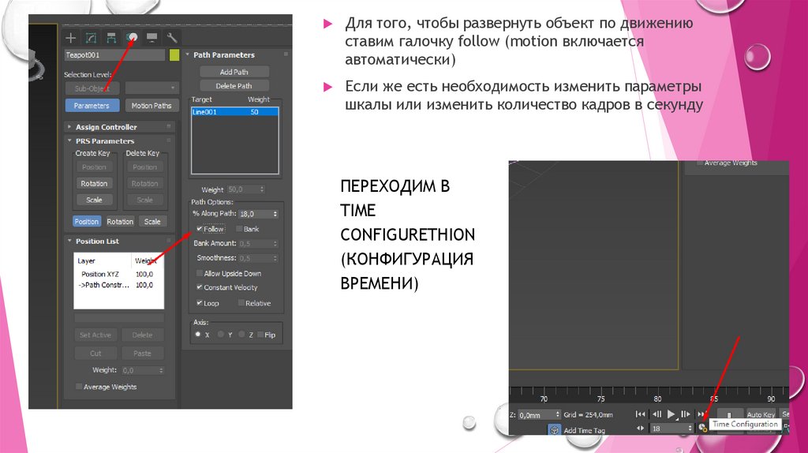The width and height of the screenshot is (808, 453).
Task: Toggle the Key Mode arrows icon
Action: [x=640, y=428]
